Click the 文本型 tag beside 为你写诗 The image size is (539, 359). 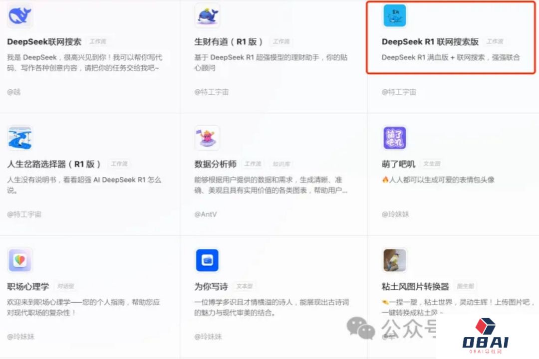(245, 286)
